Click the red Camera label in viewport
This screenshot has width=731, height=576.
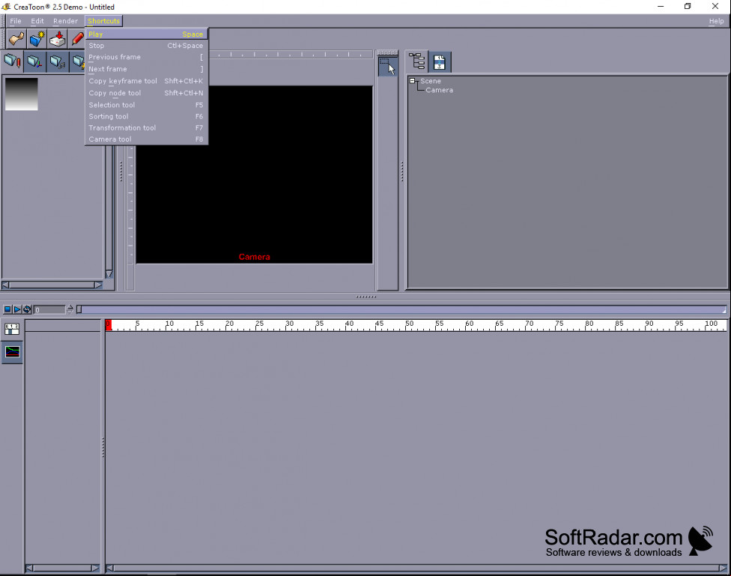pyautogui.click(x=254, y=257)
